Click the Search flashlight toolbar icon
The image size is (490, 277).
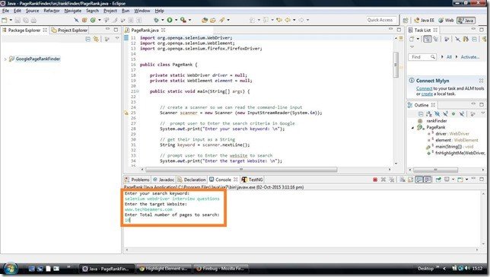(222, 20)
